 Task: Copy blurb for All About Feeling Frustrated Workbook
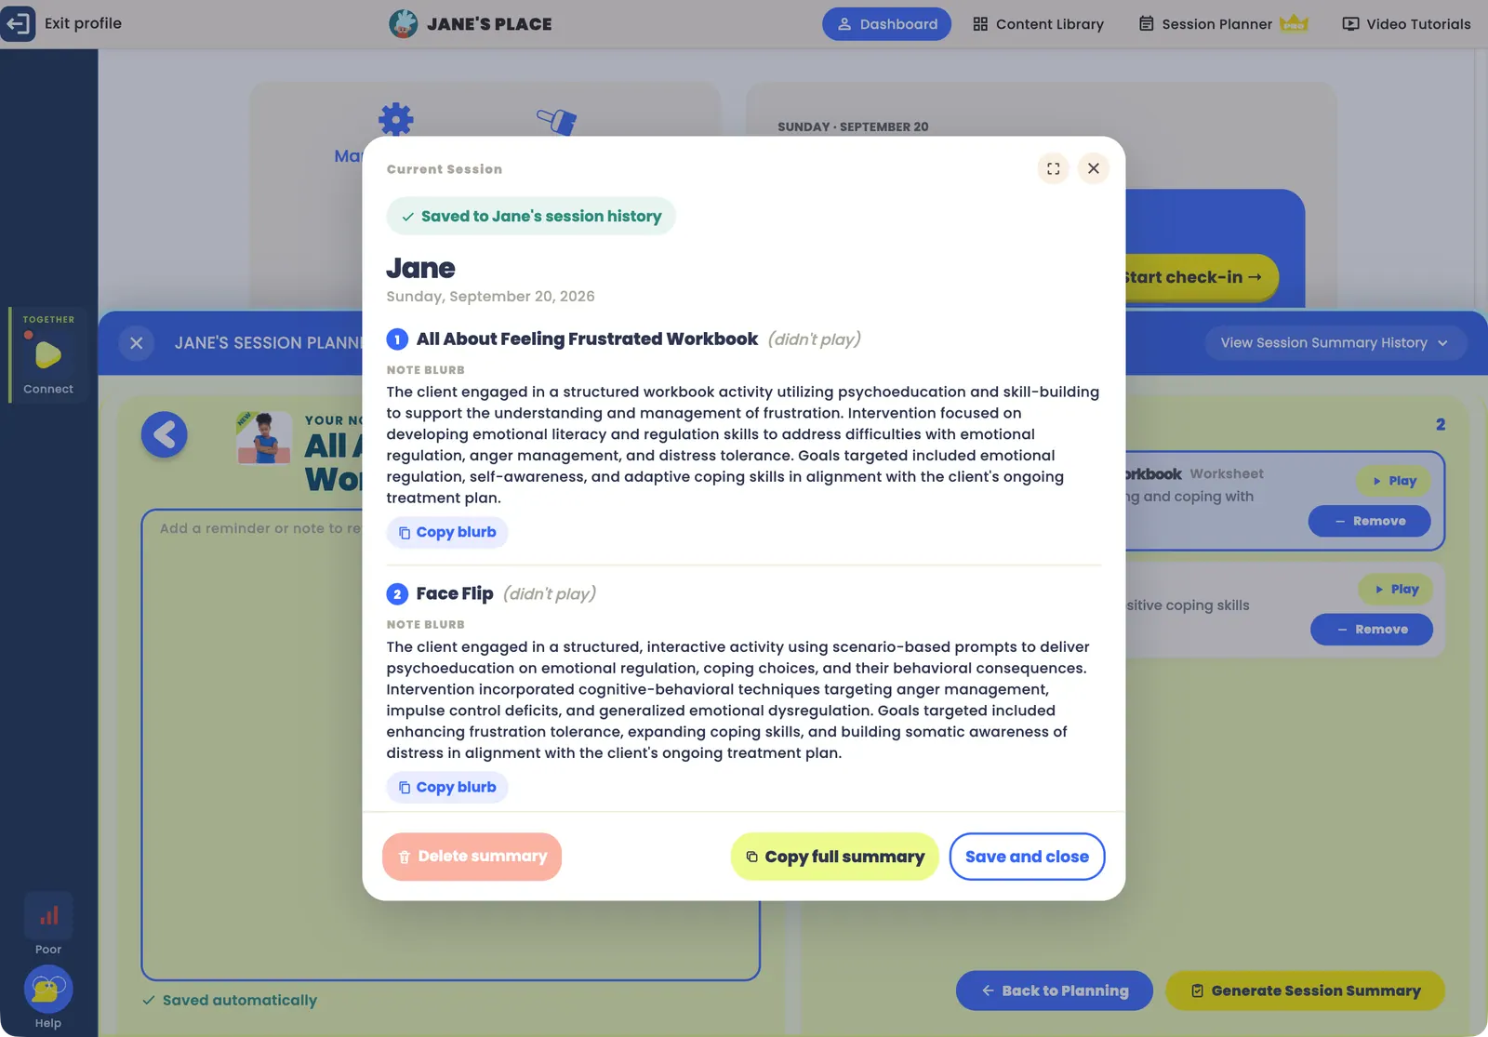[447, 532]
